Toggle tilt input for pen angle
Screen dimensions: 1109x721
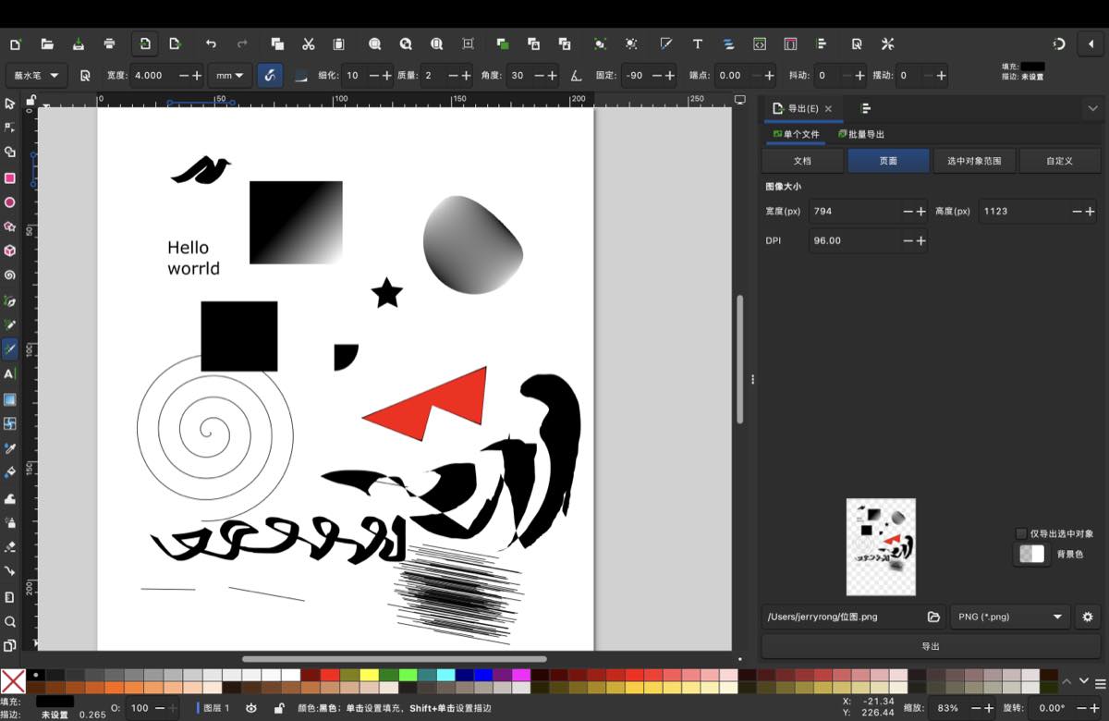(x=576, y=76)
